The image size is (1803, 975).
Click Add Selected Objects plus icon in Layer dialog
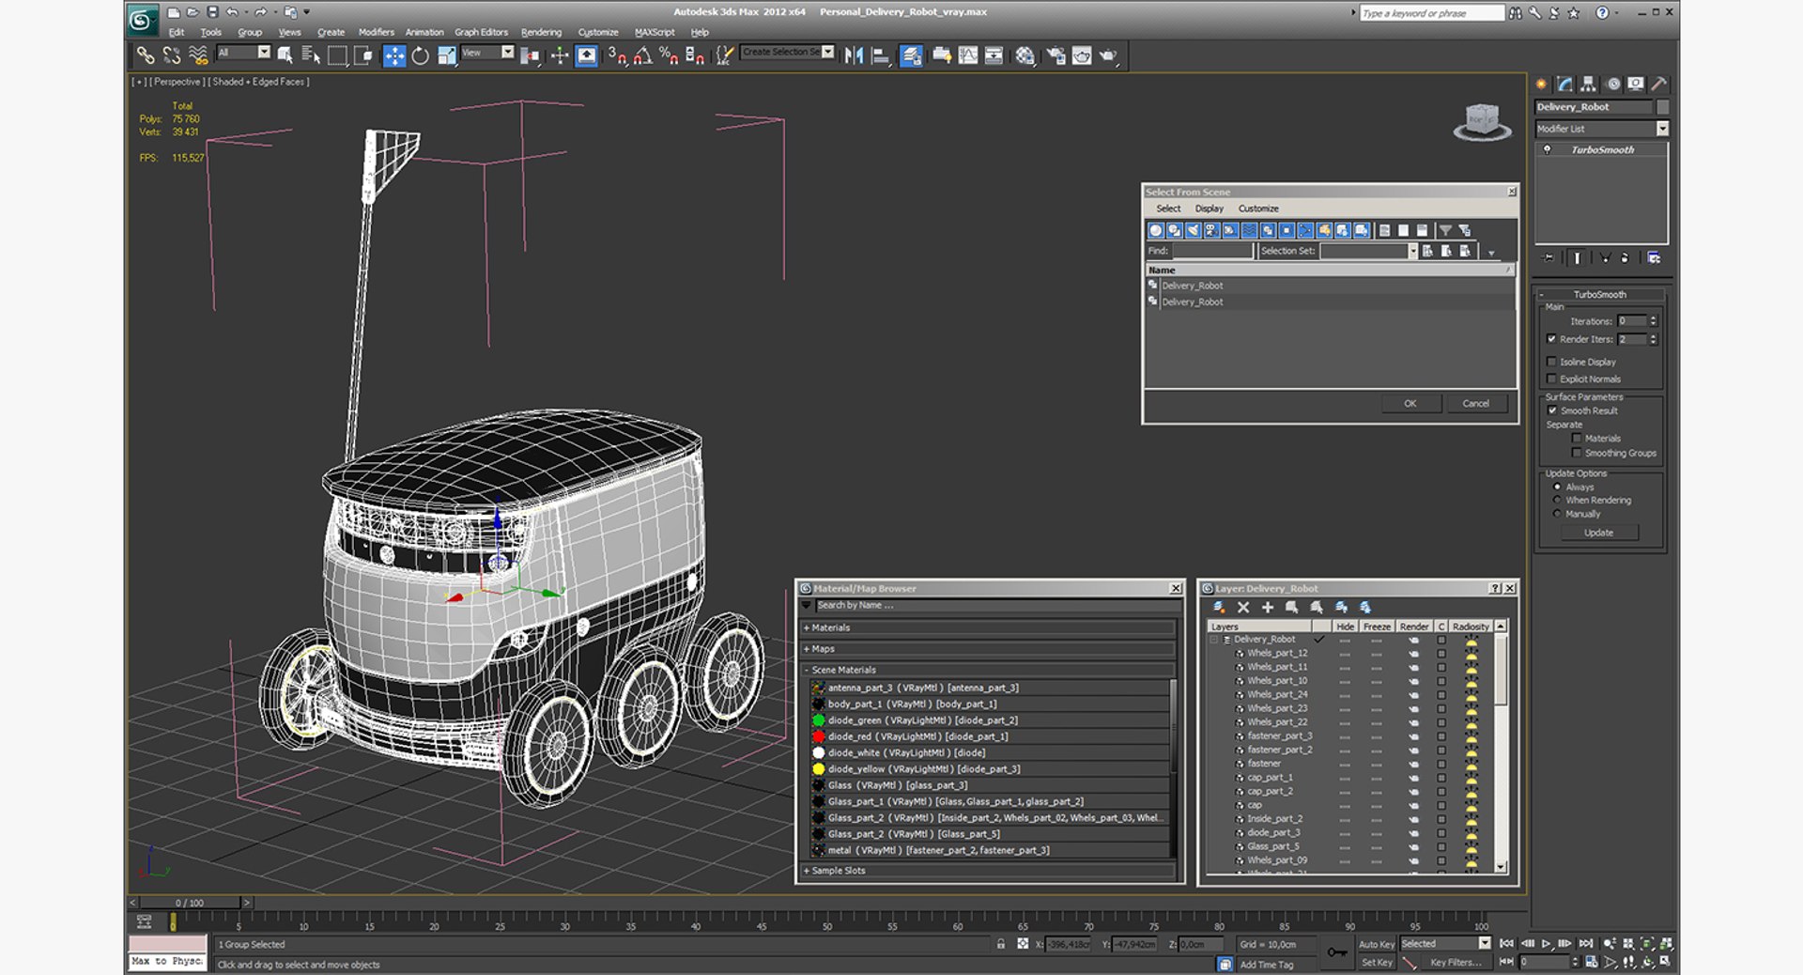(1268, 608)
